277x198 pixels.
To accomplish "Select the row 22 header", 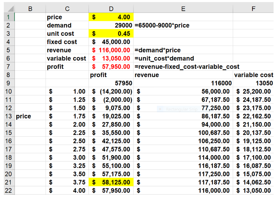I will tap(7, 190).
